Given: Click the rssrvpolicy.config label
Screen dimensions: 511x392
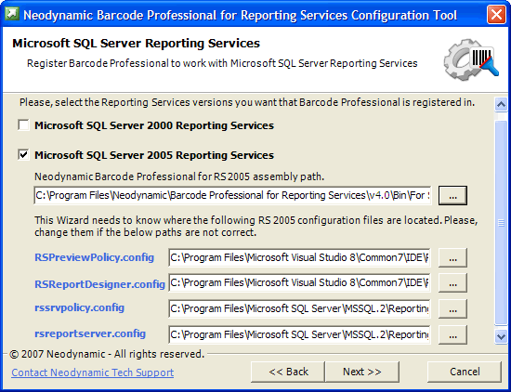Looking at the screenshot, I should [80, 307].
